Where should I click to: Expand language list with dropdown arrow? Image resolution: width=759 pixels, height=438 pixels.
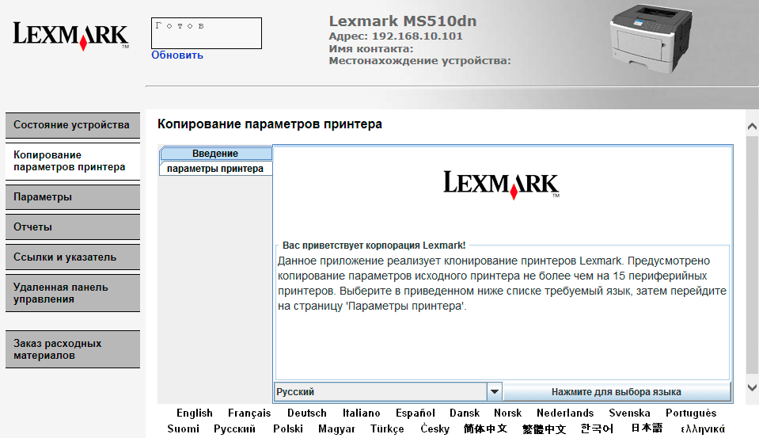click(495, 391)
